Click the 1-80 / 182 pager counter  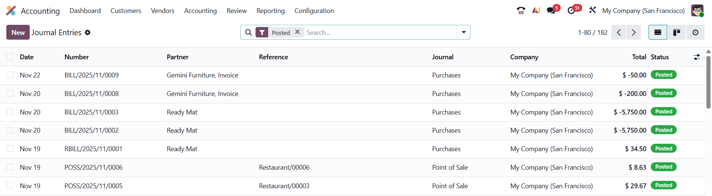(x=592, y=33)
